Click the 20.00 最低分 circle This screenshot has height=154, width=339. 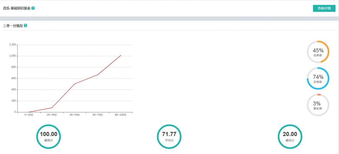290,136
